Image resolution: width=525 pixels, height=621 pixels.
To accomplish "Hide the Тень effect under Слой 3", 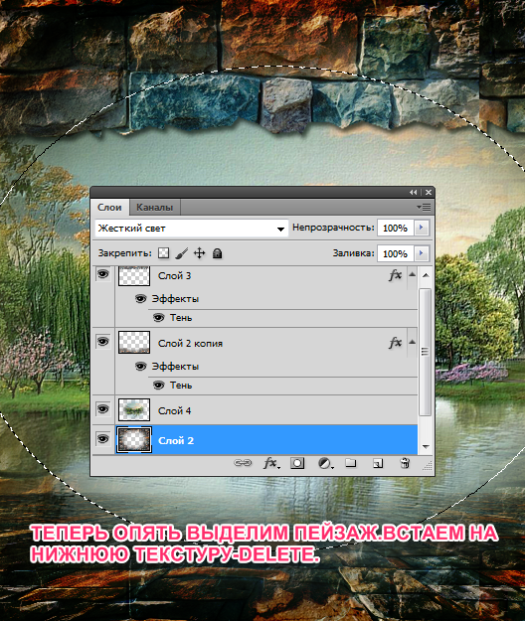I will click(x=158, y=317).
